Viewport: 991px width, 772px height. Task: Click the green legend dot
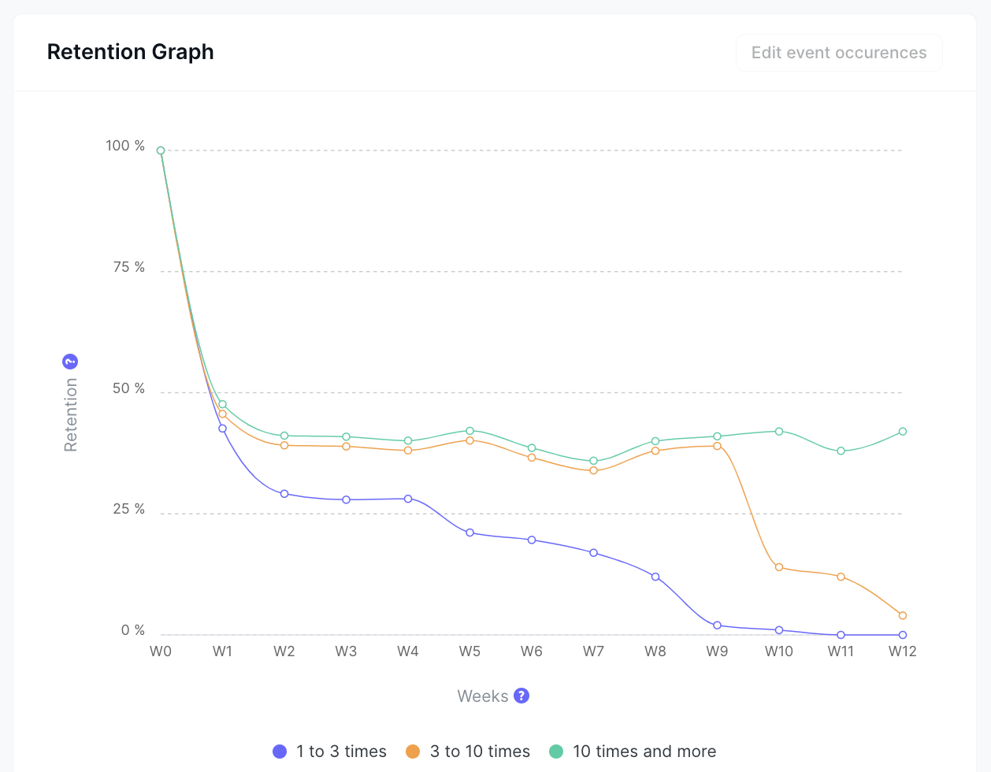(556, 752)
